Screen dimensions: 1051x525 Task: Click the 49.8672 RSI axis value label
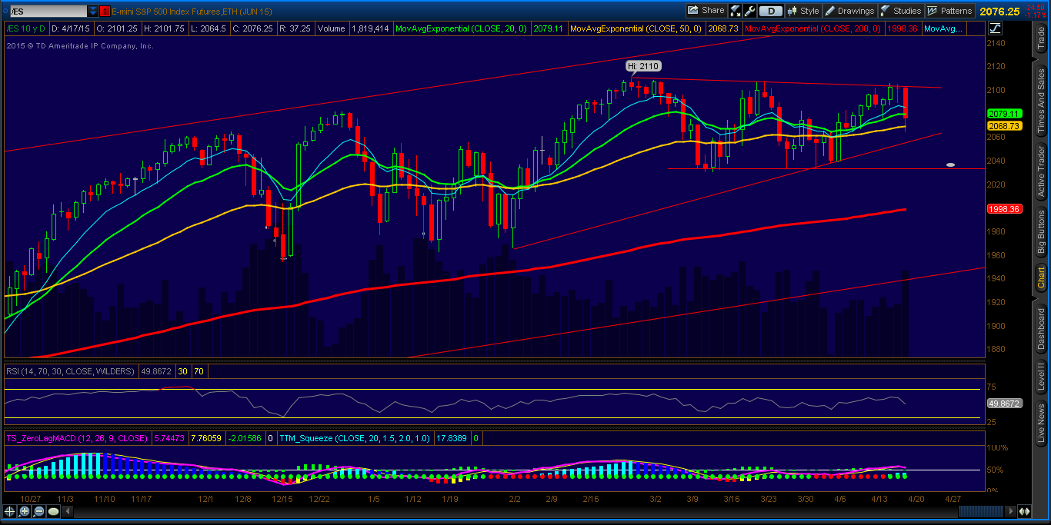click(x=1005, y=403)
